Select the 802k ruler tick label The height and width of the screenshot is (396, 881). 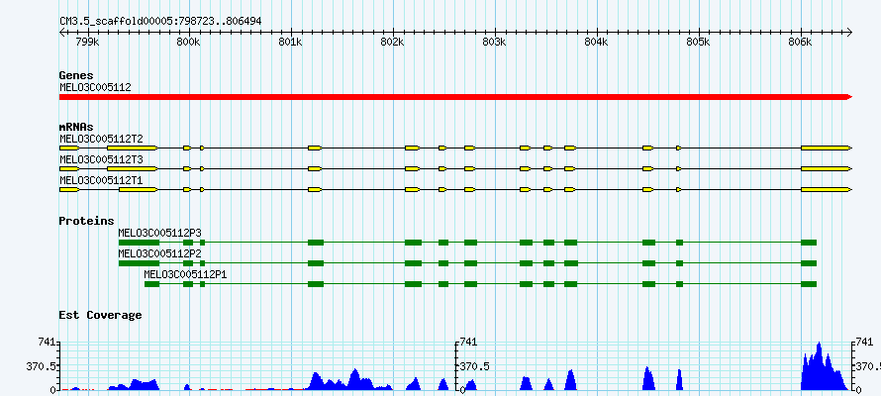[393, 43]
